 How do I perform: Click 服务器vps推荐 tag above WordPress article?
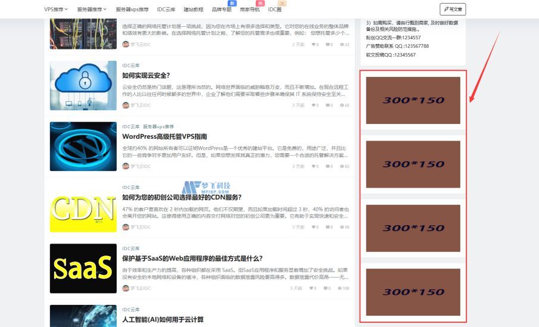click(158, 126)
